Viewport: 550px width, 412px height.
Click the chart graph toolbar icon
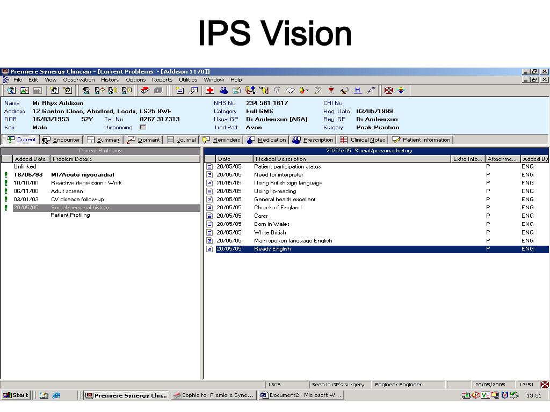[25, 90]
